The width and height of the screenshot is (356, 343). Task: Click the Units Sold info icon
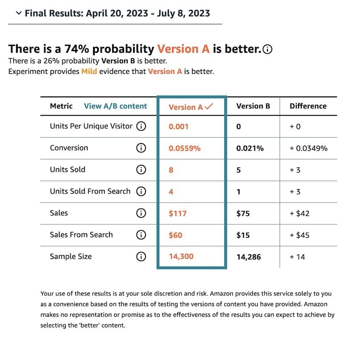click(141, 170)
